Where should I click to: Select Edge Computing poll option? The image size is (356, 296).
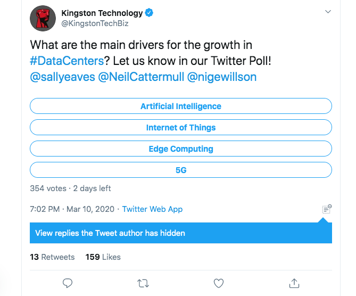point(181,149)
